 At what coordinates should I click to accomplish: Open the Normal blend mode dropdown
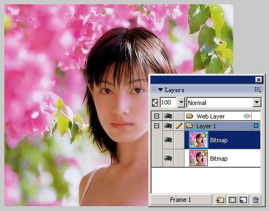coord(257,102)
